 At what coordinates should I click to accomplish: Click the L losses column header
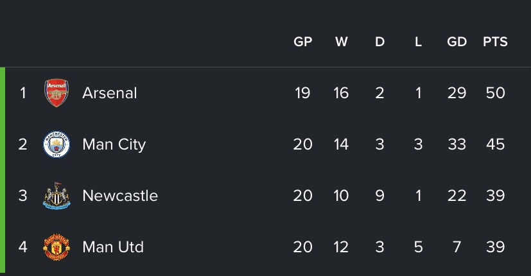click(418, 42)
